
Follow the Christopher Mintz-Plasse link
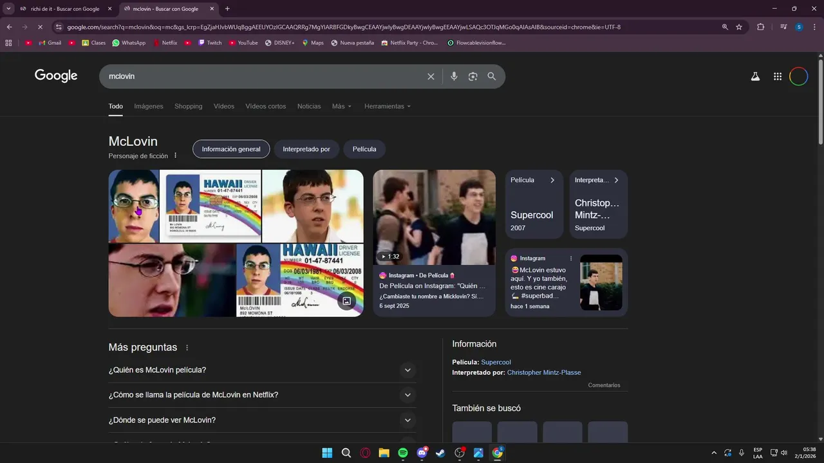544,372
